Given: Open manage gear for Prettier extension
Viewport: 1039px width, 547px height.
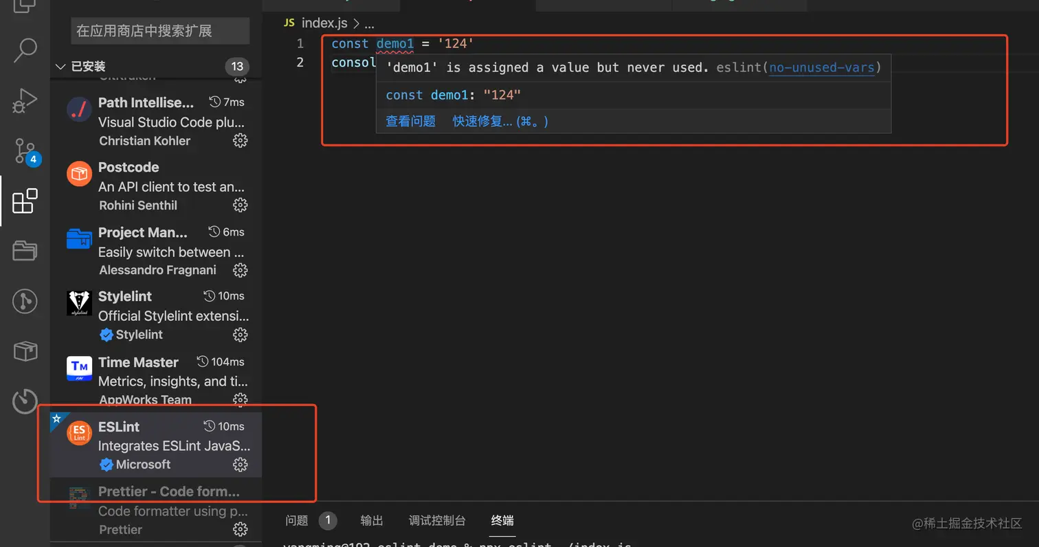Looking at the screenshot, I should [240, 529].
